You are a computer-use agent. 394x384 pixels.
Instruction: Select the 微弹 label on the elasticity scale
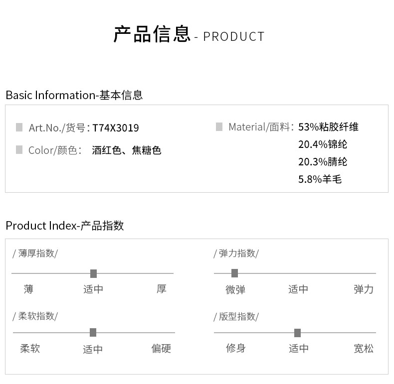[235, 290]
